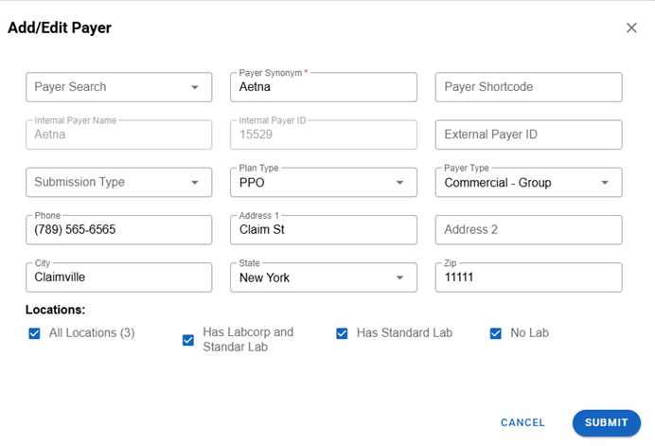Edit the Phone number field
The height and width of the screenshot is (446, 655).
pos(118,230)
